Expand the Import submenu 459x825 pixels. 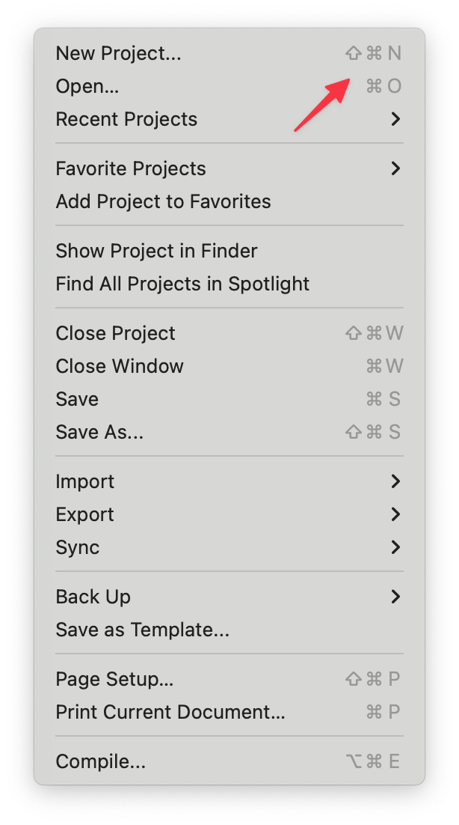[84, 481]
